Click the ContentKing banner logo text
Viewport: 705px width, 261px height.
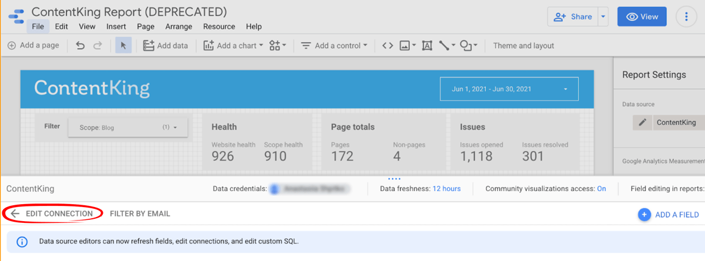pos(92,89)
